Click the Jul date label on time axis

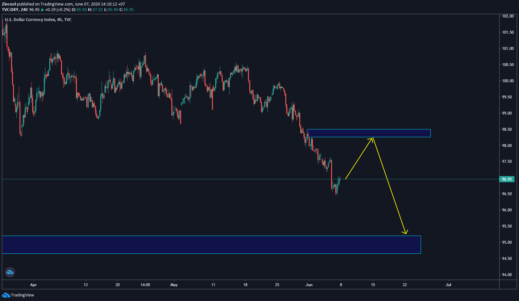[449, 285]
